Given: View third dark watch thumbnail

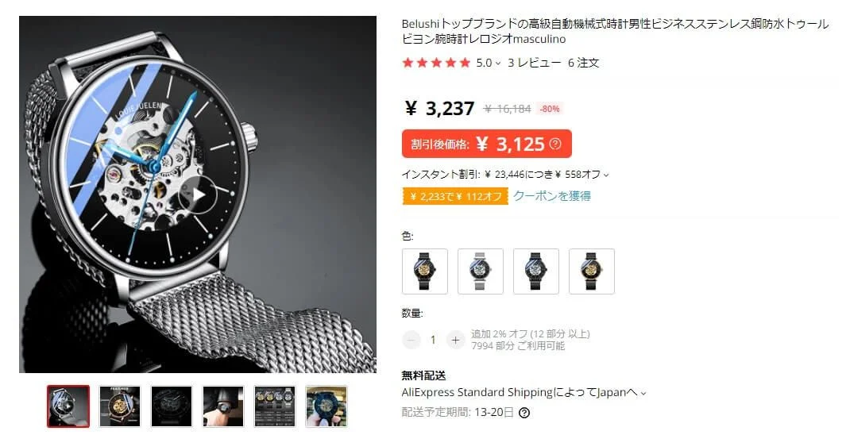Looking at the screenshot, I should 172,406.
